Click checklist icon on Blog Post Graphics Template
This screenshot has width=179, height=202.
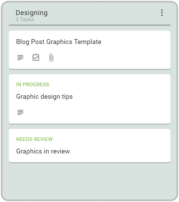pyautogui.click(x=36, y=57)
